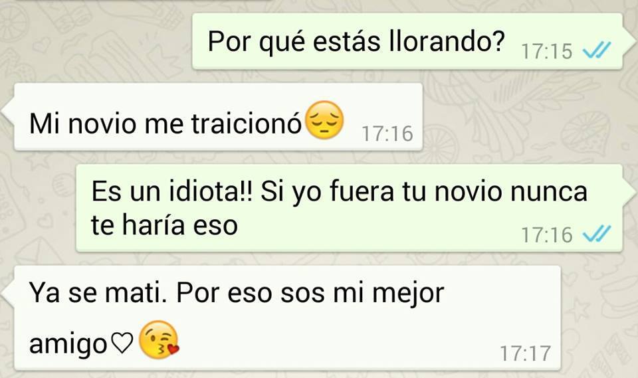Image resolution: width=638 pixels, height=378 pixels.
Task: Click the received message 17:16 timestamp
Action: pyautogui.click(x=387, y=134)
